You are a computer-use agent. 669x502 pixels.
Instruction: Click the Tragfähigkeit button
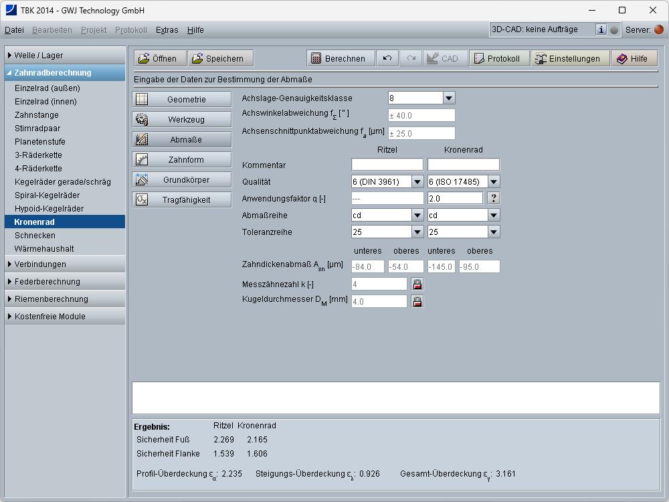pos(181,199)
